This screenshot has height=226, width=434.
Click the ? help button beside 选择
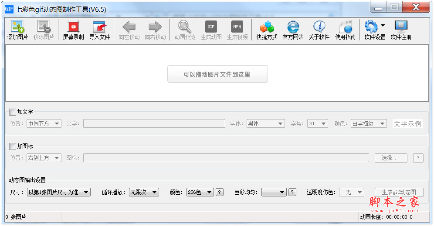(x=418, y=158)
